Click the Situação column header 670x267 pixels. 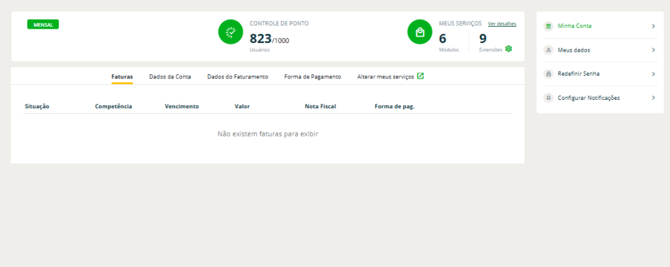[x=37, y=106]
